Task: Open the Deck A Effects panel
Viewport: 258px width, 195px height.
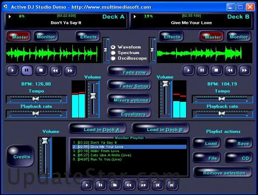Action: (88, 37)
